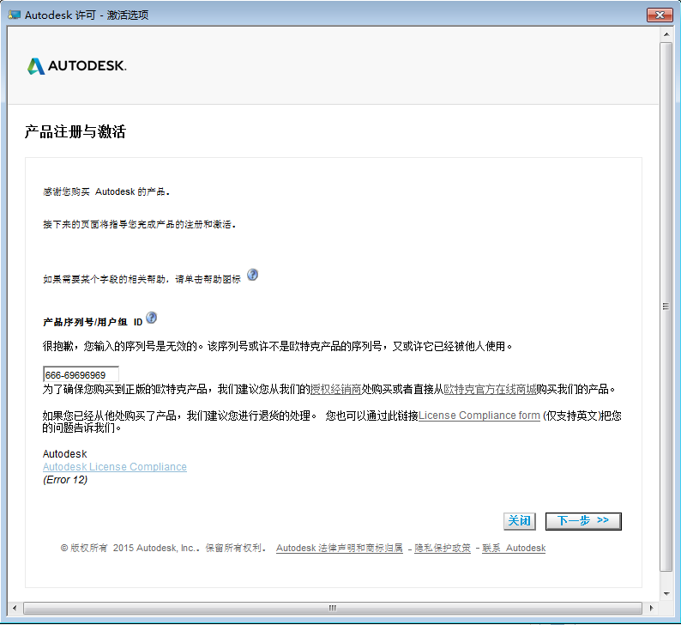The width and height of the screenshot is (681, 625).
Task: Click the (Error 12) text
Action: pyautogui.click(x=65, y=480)
